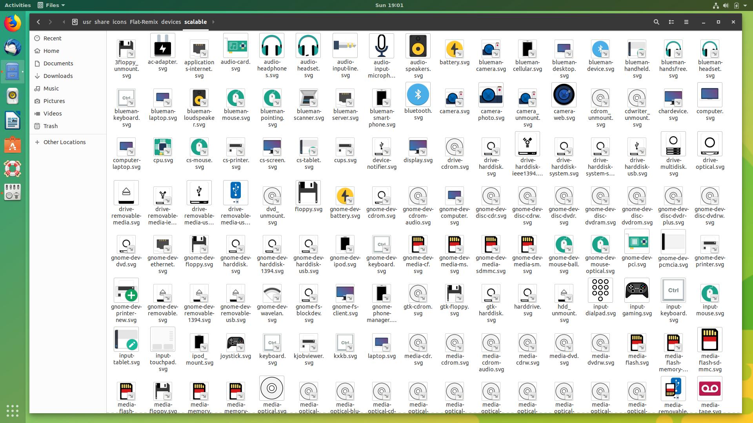Open Firefox from the dock
Screen dimensions: 753x423
point(12,23)
